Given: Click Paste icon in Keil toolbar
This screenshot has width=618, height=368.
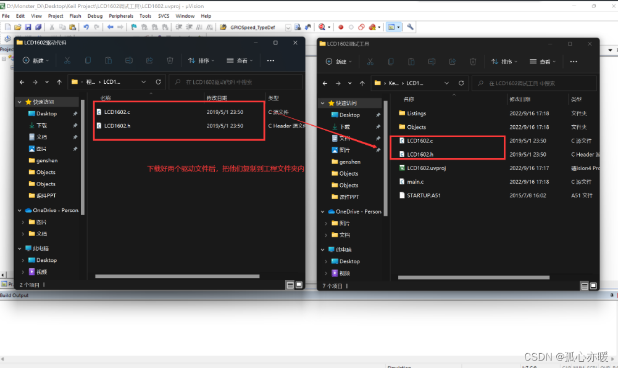Looking at the screenshot, I should 72,27.
